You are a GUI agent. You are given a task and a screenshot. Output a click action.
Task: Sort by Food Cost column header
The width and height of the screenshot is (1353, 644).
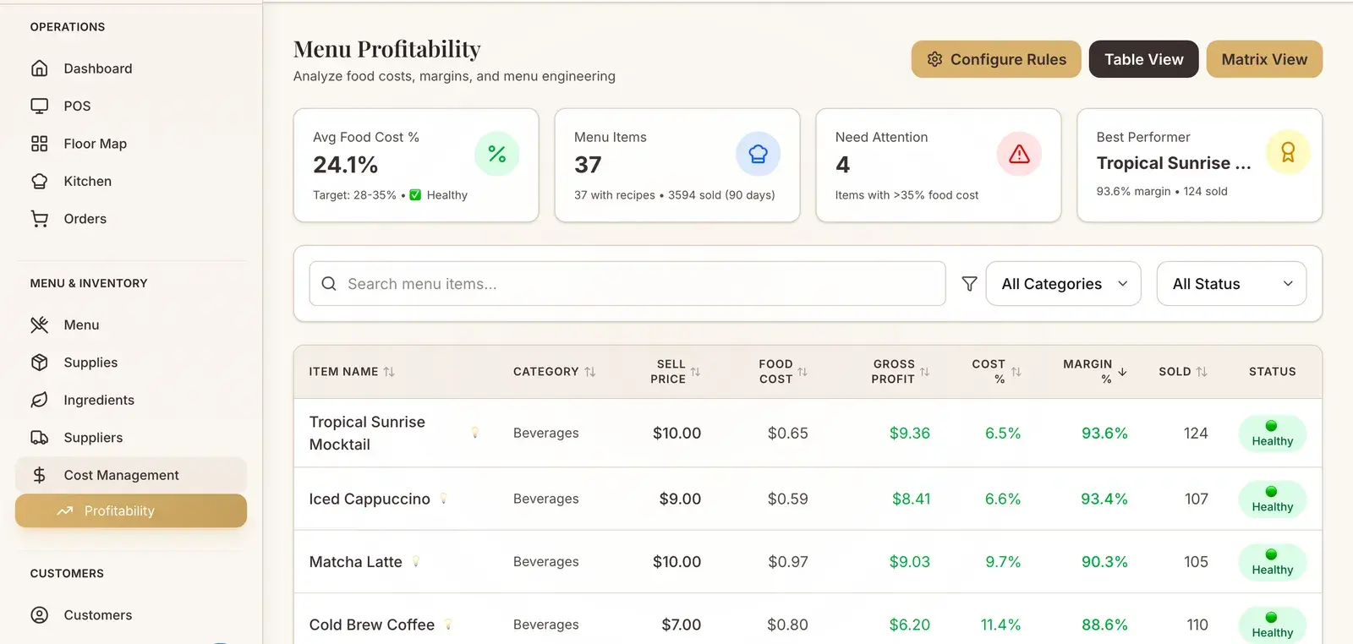tap(783, 372)
